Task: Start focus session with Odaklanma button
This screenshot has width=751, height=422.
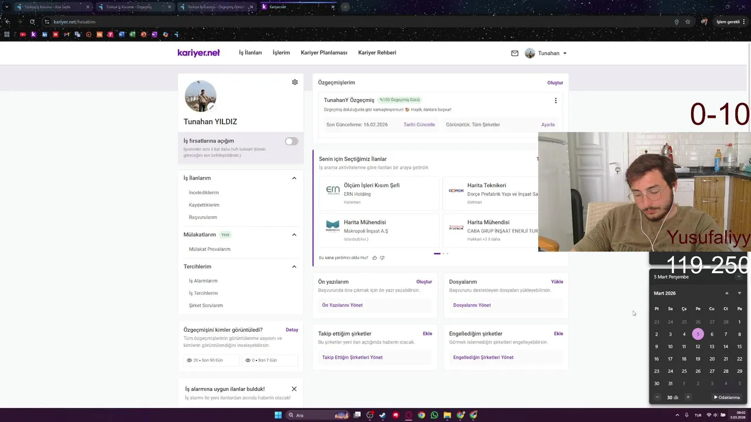Action: pyautogui.click(x=727, y=397)
